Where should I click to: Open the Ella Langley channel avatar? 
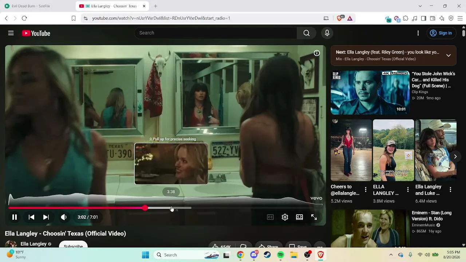[x=11, y=245]
